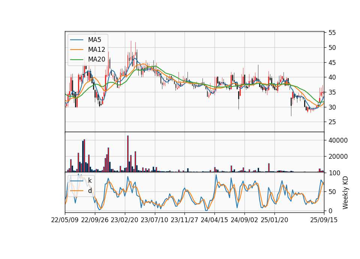Click the k legend label
Image resolution: width=360 pixels, height=259 pixels.
[x=90, y=181]
